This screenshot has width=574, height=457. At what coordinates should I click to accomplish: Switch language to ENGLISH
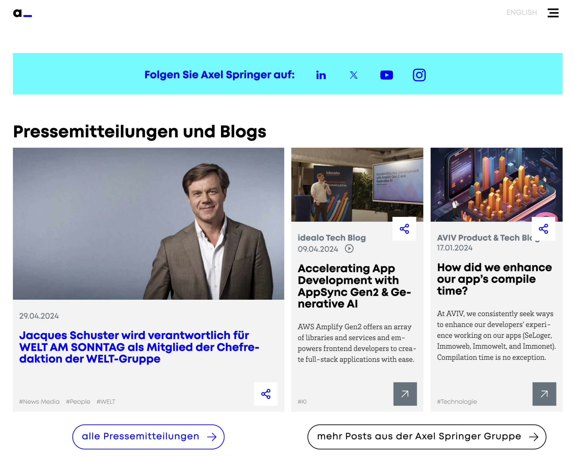[x=521, y=13]
